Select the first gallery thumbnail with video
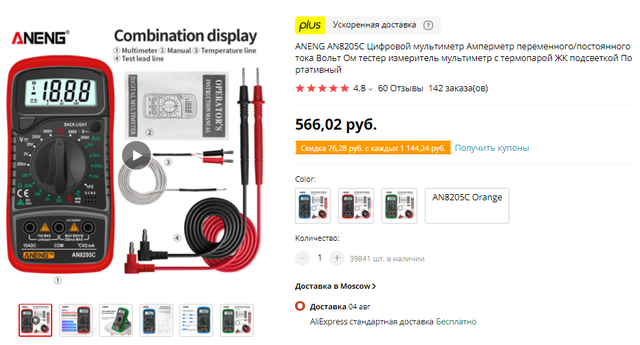 tap(35, 320)
